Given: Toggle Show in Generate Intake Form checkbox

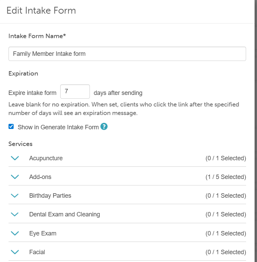Looking at the screenshot, I should pos(11,127).
